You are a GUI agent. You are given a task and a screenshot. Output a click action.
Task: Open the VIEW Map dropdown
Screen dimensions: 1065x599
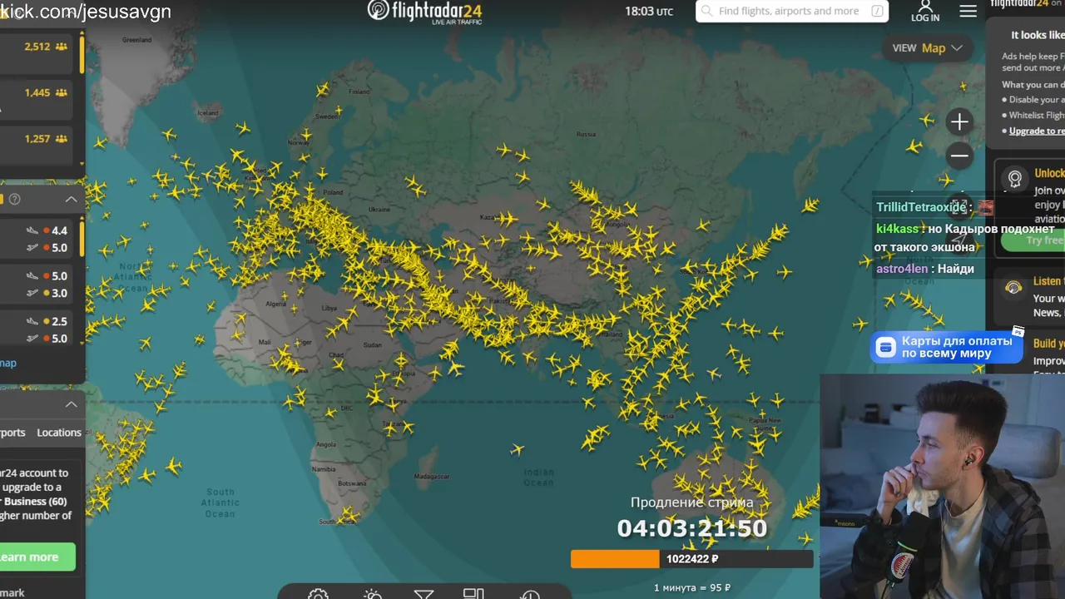click(x=927, y=48)
